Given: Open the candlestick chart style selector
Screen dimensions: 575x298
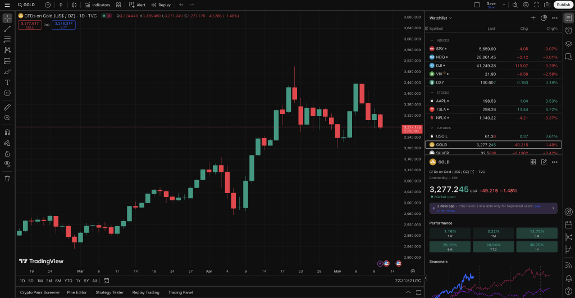Looking at the screenshot, I should coord(75,4).
